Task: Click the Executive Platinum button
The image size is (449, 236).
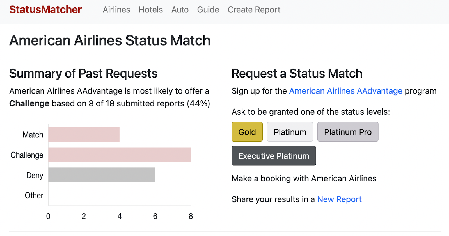Action: 274,156
